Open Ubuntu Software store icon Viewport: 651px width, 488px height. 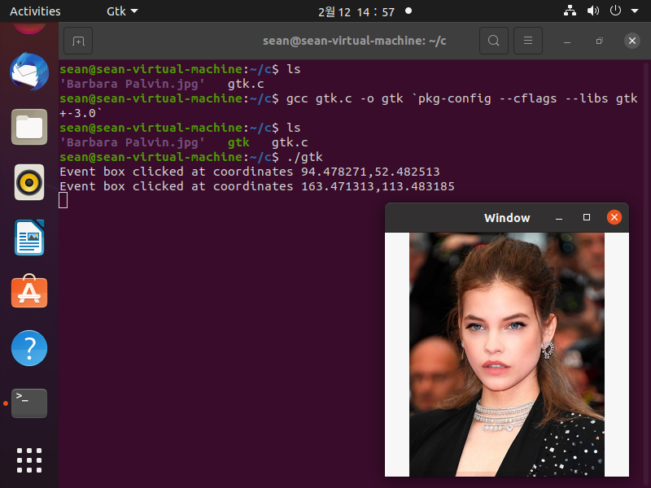tap(29, 292)
